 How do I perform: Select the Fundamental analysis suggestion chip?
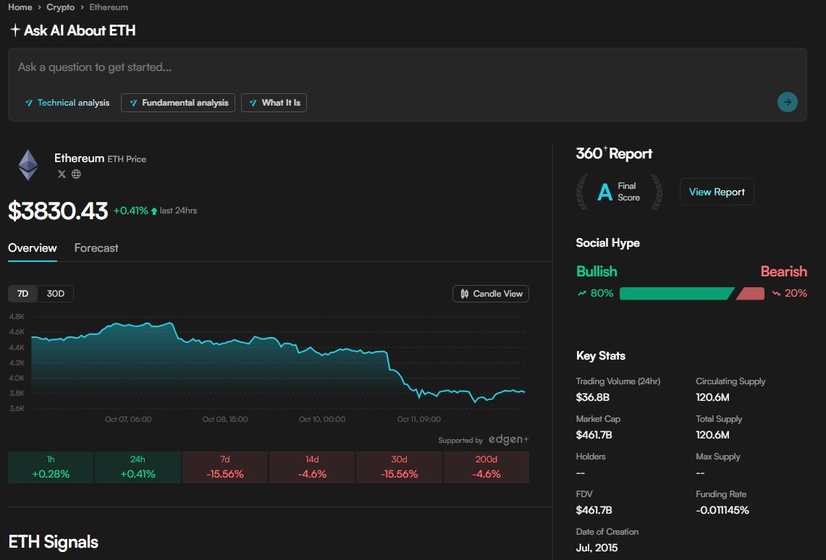coord(177,102)
